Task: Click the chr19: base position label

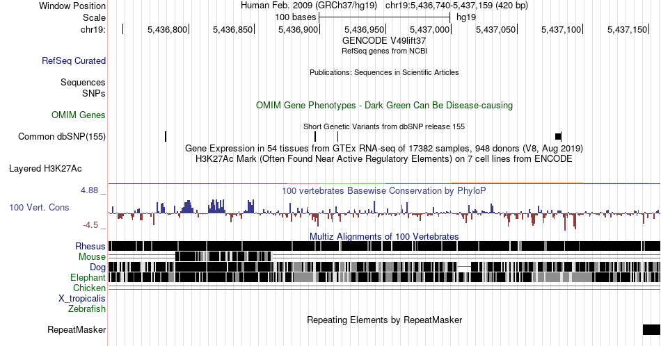Action: tap(93, 29)
